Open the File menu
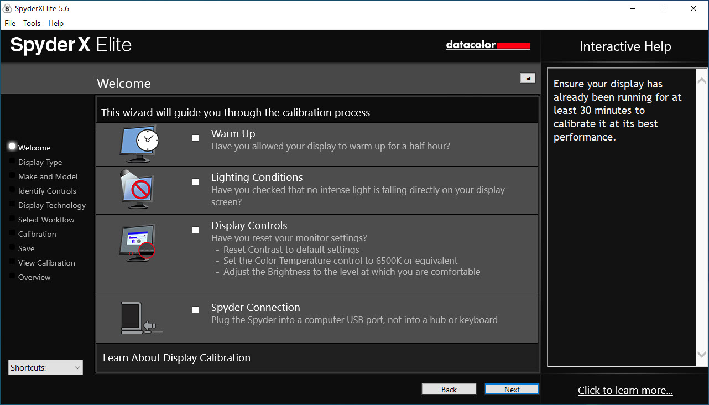The width and height of the screenshot is (709, 405). (x=10, y=23)
